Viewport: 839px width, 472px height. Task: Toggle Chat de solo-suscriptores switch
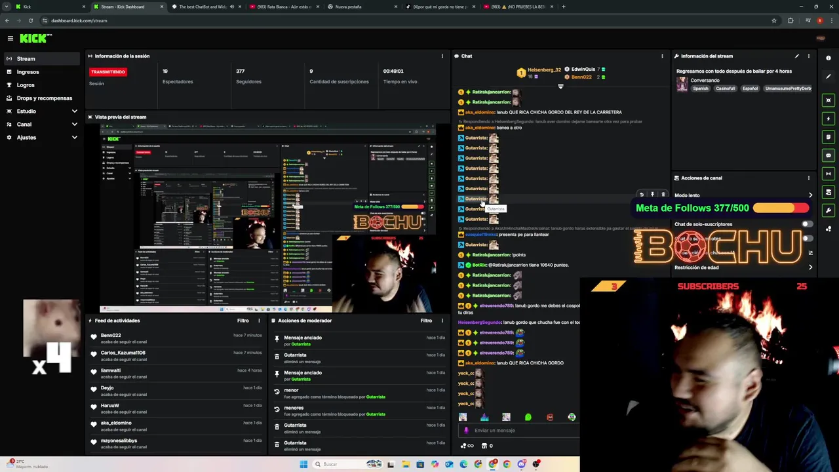[x=807, y=224]
